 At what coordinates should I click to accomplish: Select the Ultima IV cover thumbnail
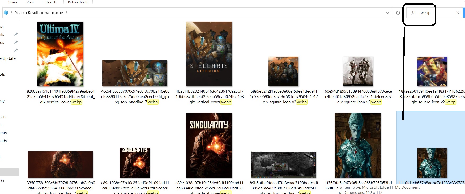tap(60, 54)
